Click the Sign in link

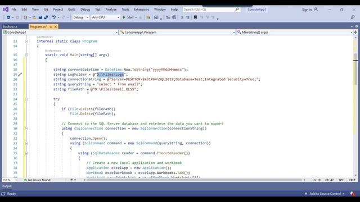(307, 10)
